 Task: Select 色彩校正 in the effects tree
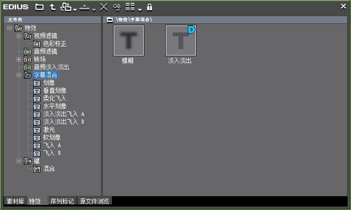coord(55,44)
